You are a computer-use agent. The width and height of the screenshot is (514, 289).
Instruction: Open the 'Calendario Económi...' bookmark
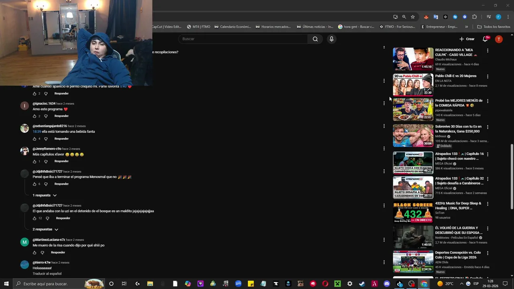point(233,27)
